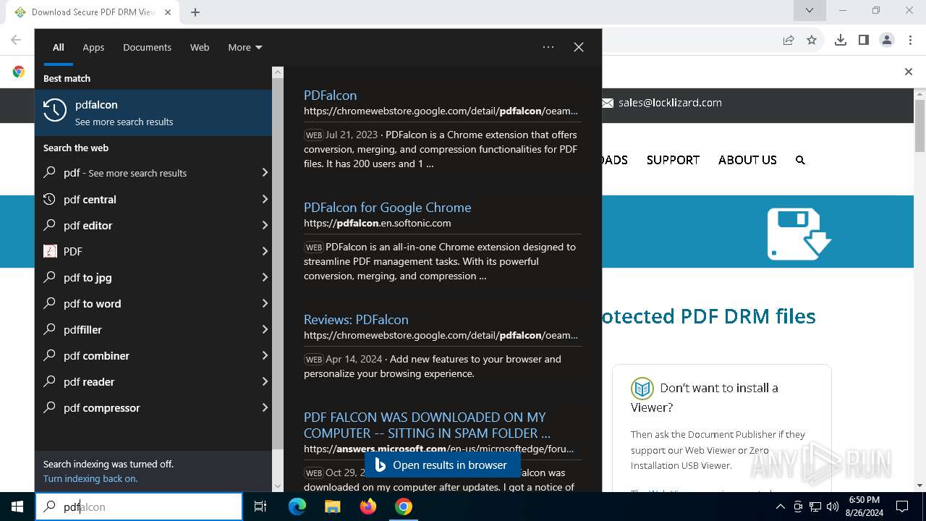Click the taskbar clock showing 6:50 PM

point(864,507)
